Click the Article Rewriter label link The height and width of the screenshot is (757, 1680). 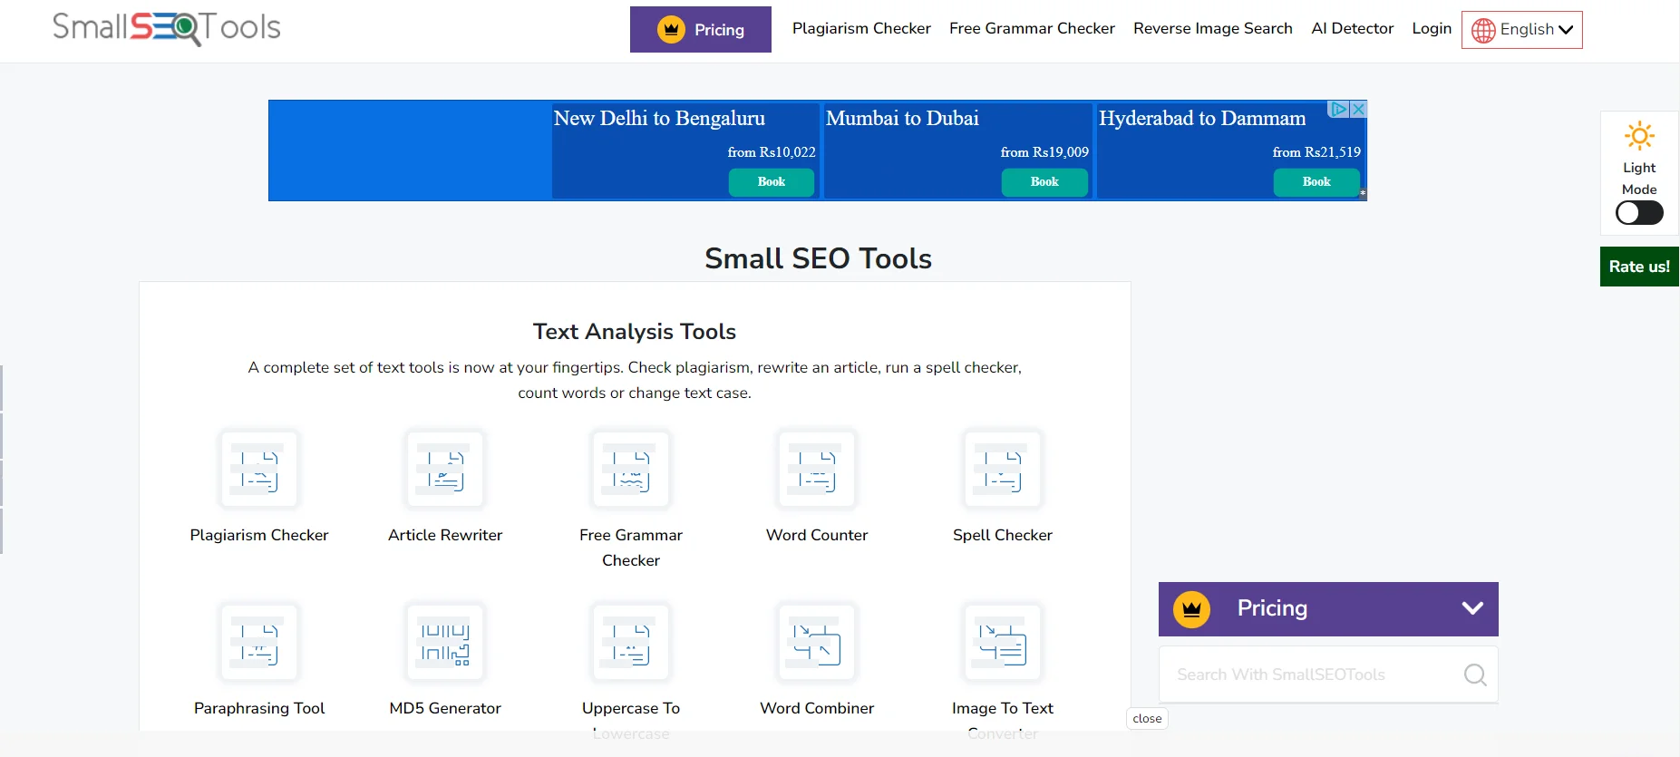pos(445,535)
